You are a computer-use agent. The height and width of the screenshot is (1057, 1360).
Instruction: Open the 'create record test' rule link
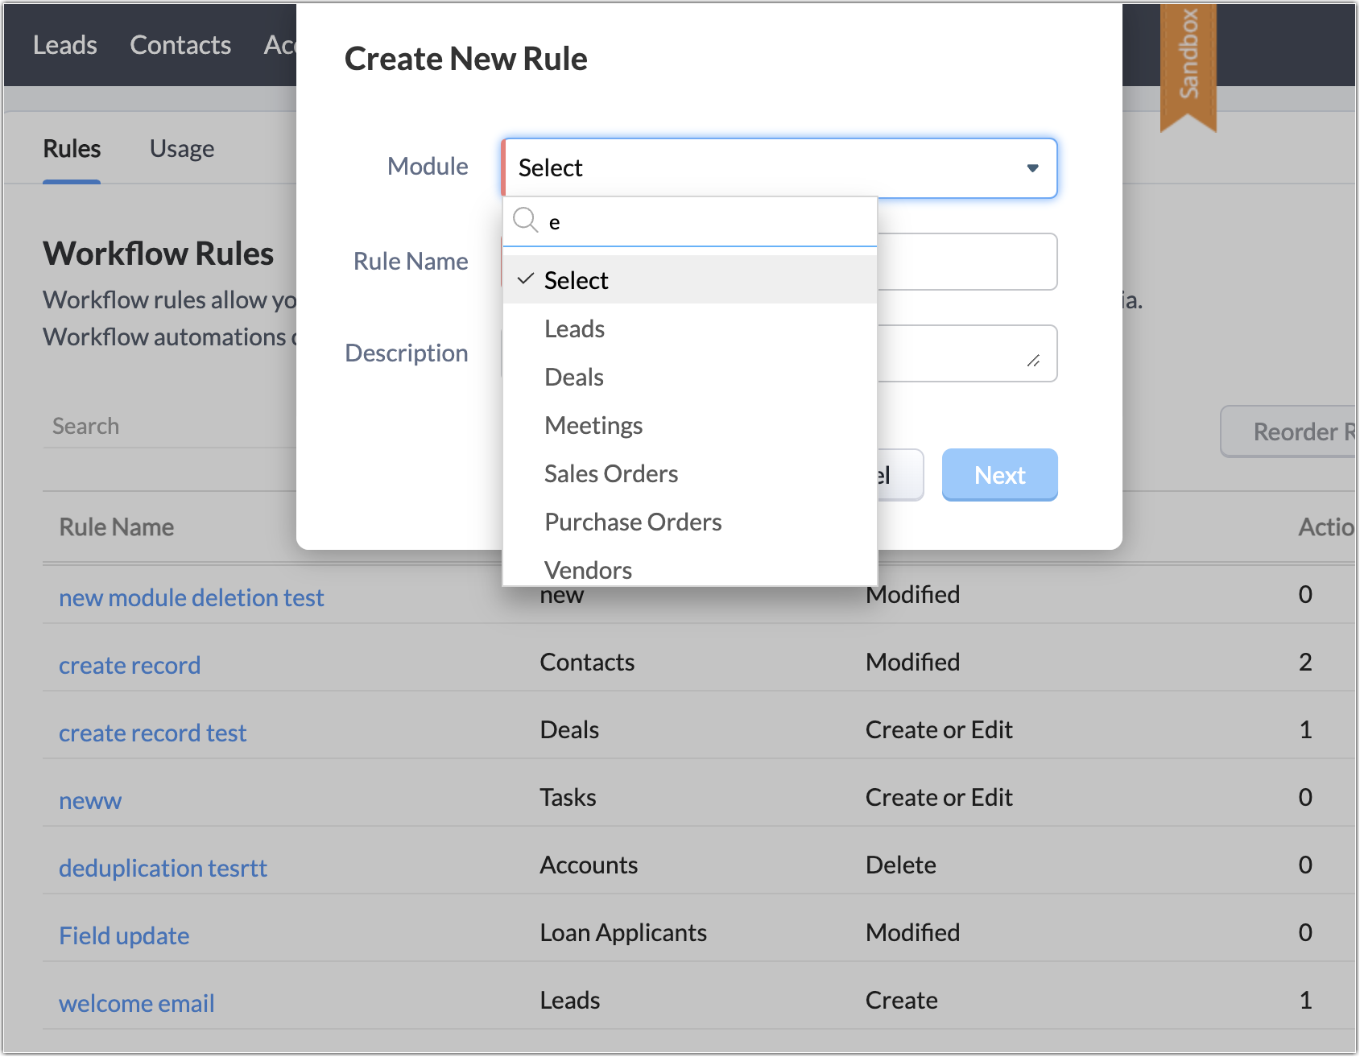152,733
